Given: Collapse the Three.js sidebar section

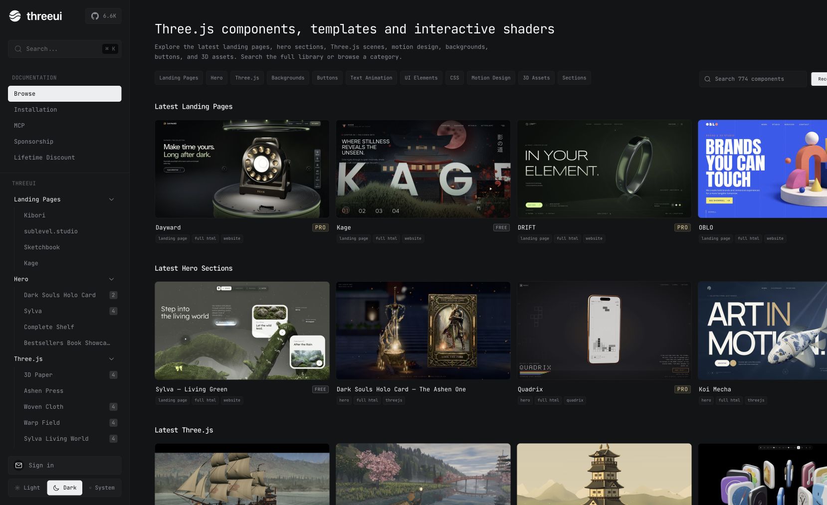Looking at the screenshot, I should 112,359.
